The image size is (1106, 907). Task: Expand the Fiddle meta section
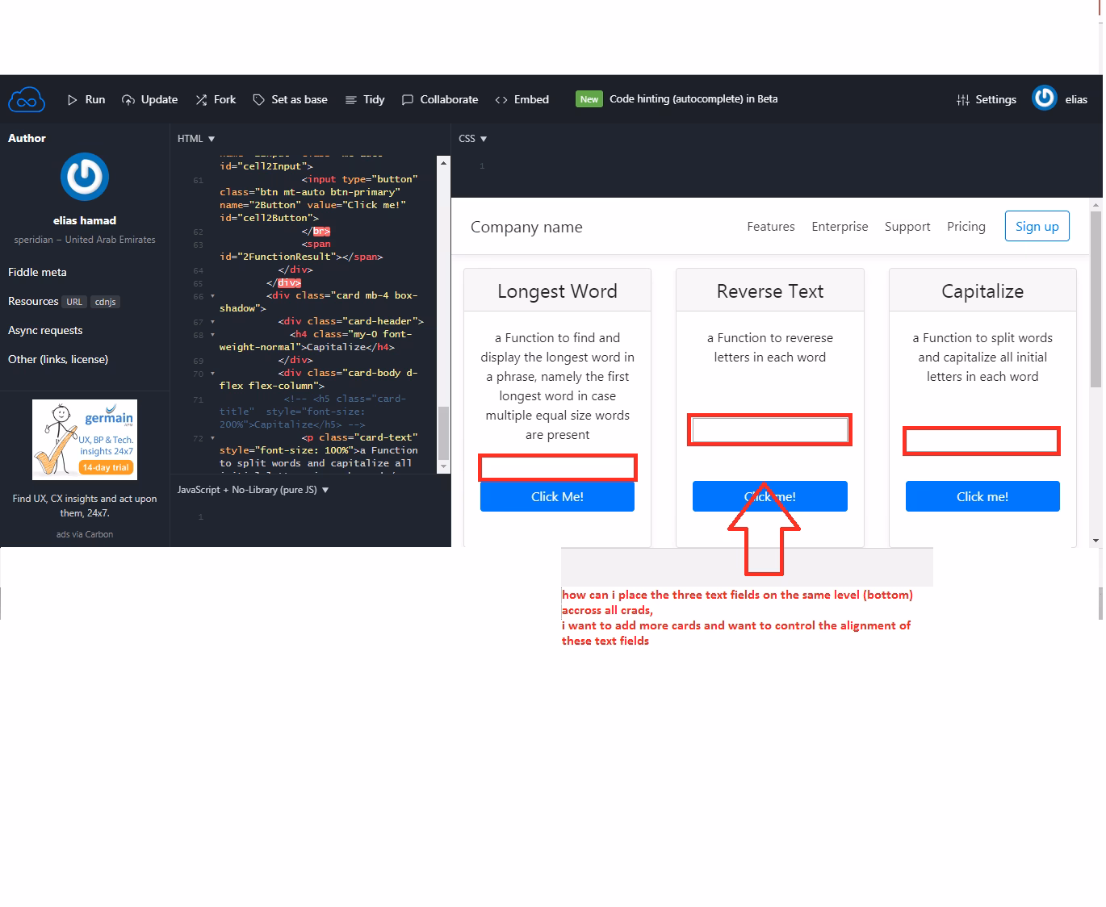point(37,272)
